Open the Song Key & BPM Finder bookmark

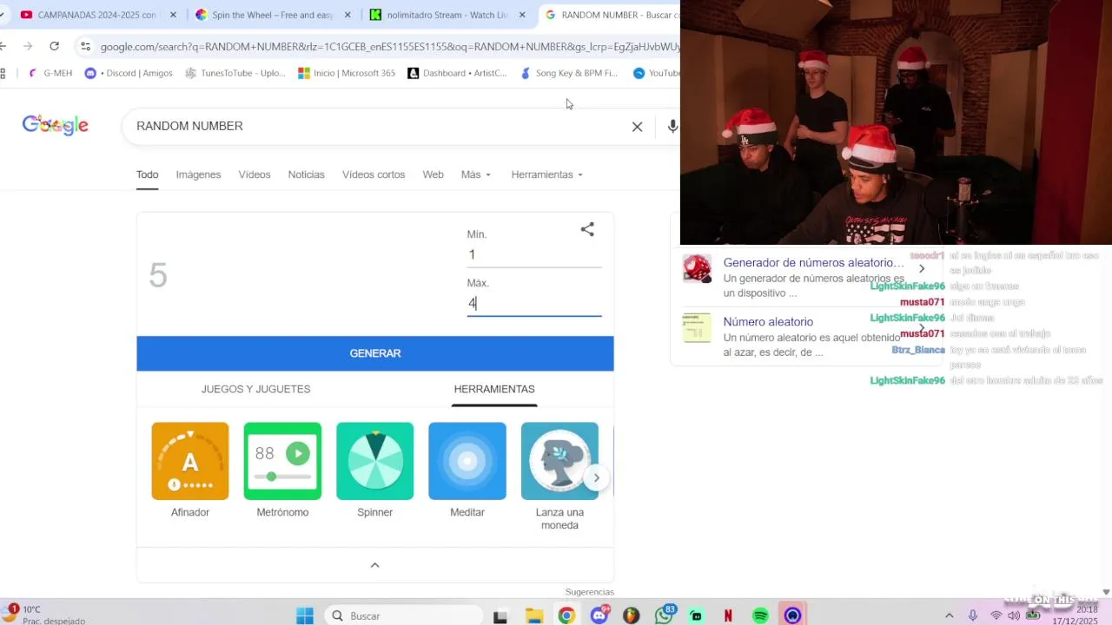568,73
